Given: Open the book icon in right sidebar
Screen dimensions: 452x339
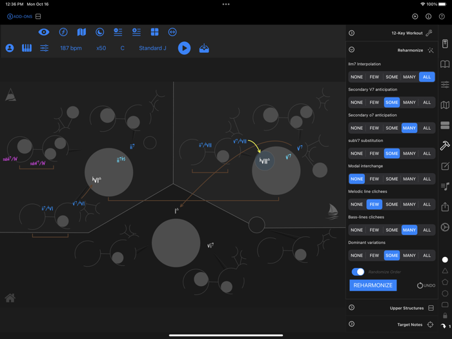Looking at the screenshot, I should tap(445, 64).
